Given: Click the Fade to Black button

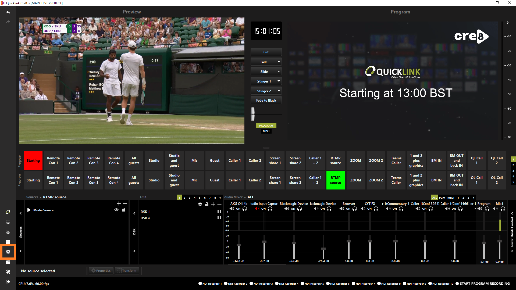Looking at the screenshot, I should tap(266, 100).
